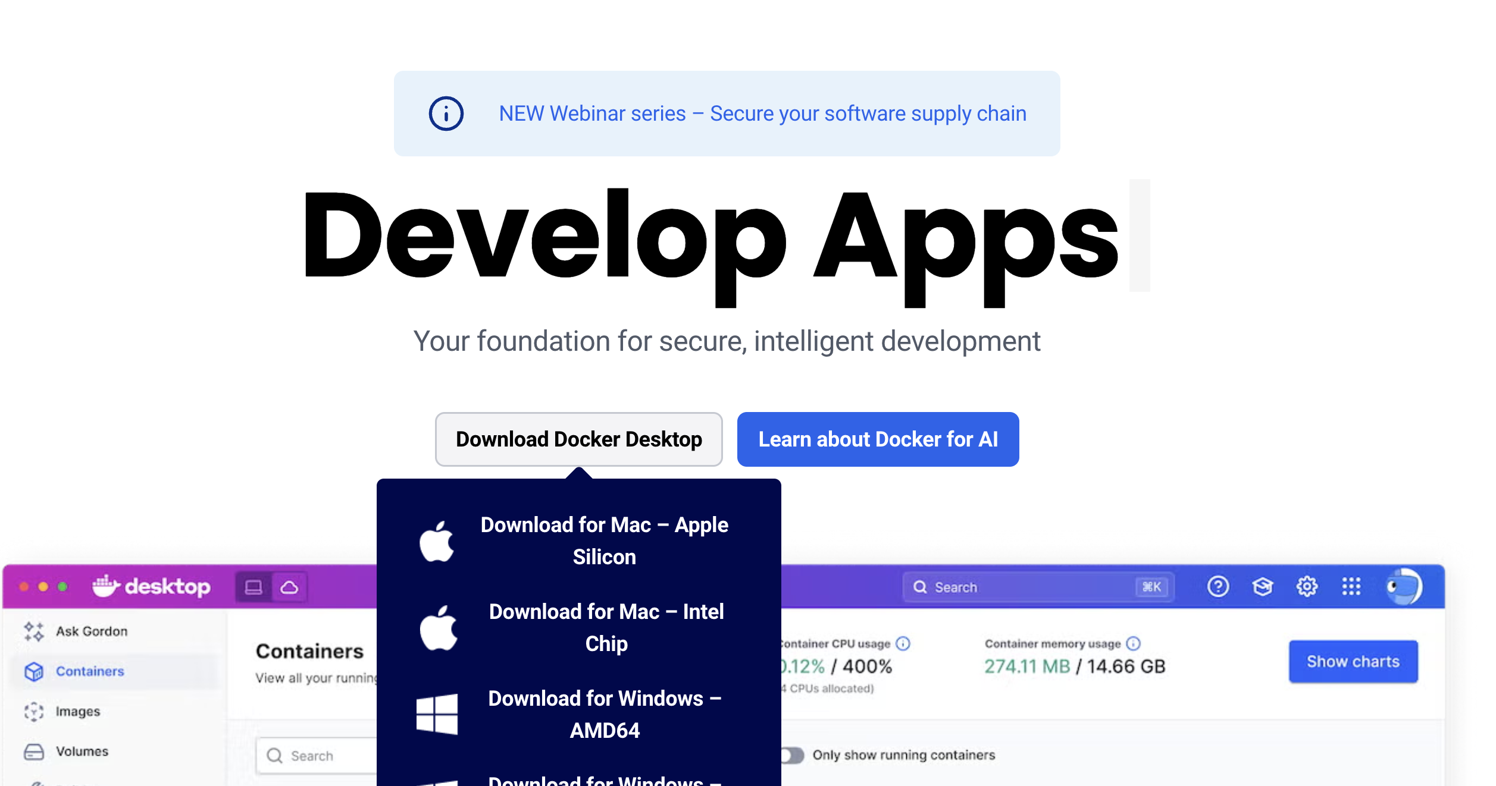Switch to the cloud mode icon
Screen dimensions: 1496x786
click(x=289, y=587)
